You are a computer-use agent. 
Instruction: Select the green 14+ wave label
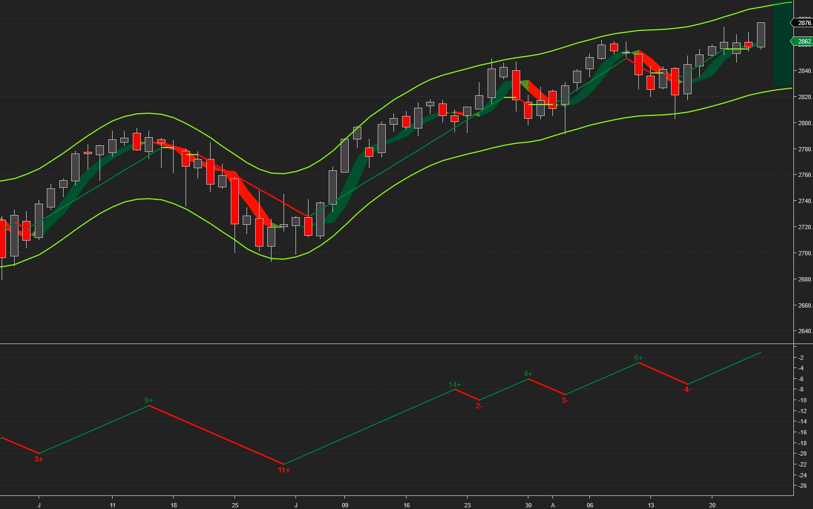455,385
